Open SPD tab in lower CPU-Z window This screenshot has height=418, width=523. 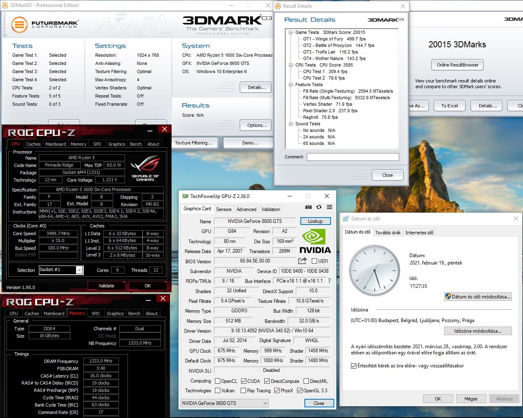click(95, 313)
